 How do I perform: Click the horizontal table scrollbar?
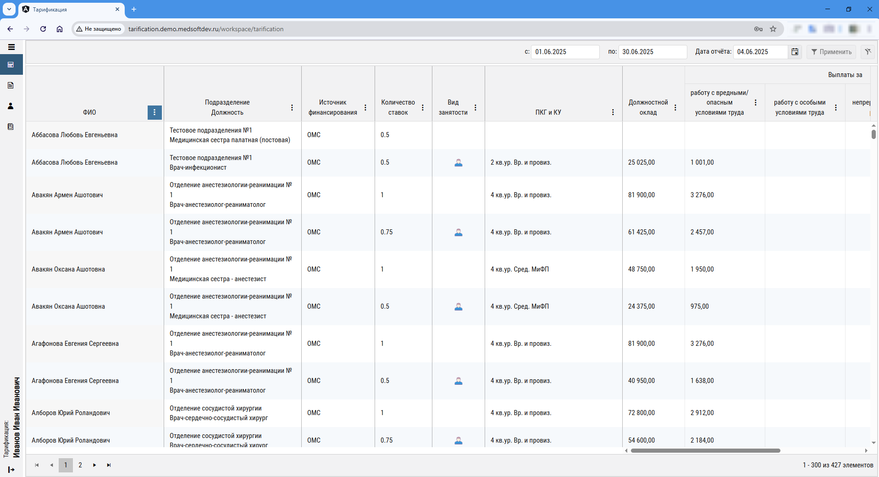coord(705,450)
